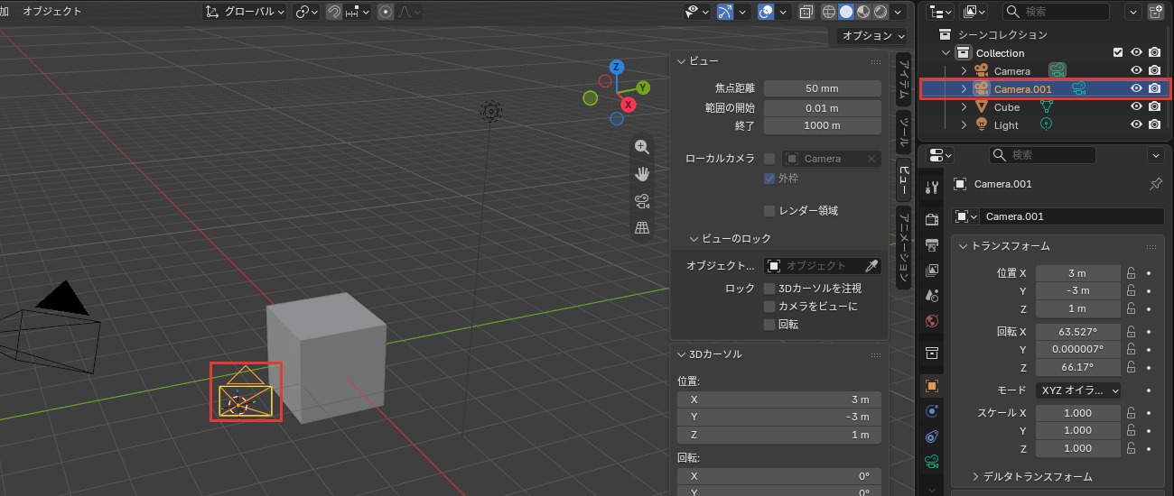Open the camera data properties tab
1174x496 pixels.
pos(932,462)
